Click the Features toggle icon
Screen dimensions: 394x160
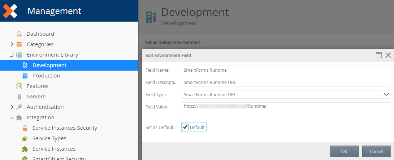tap(19, 86)
